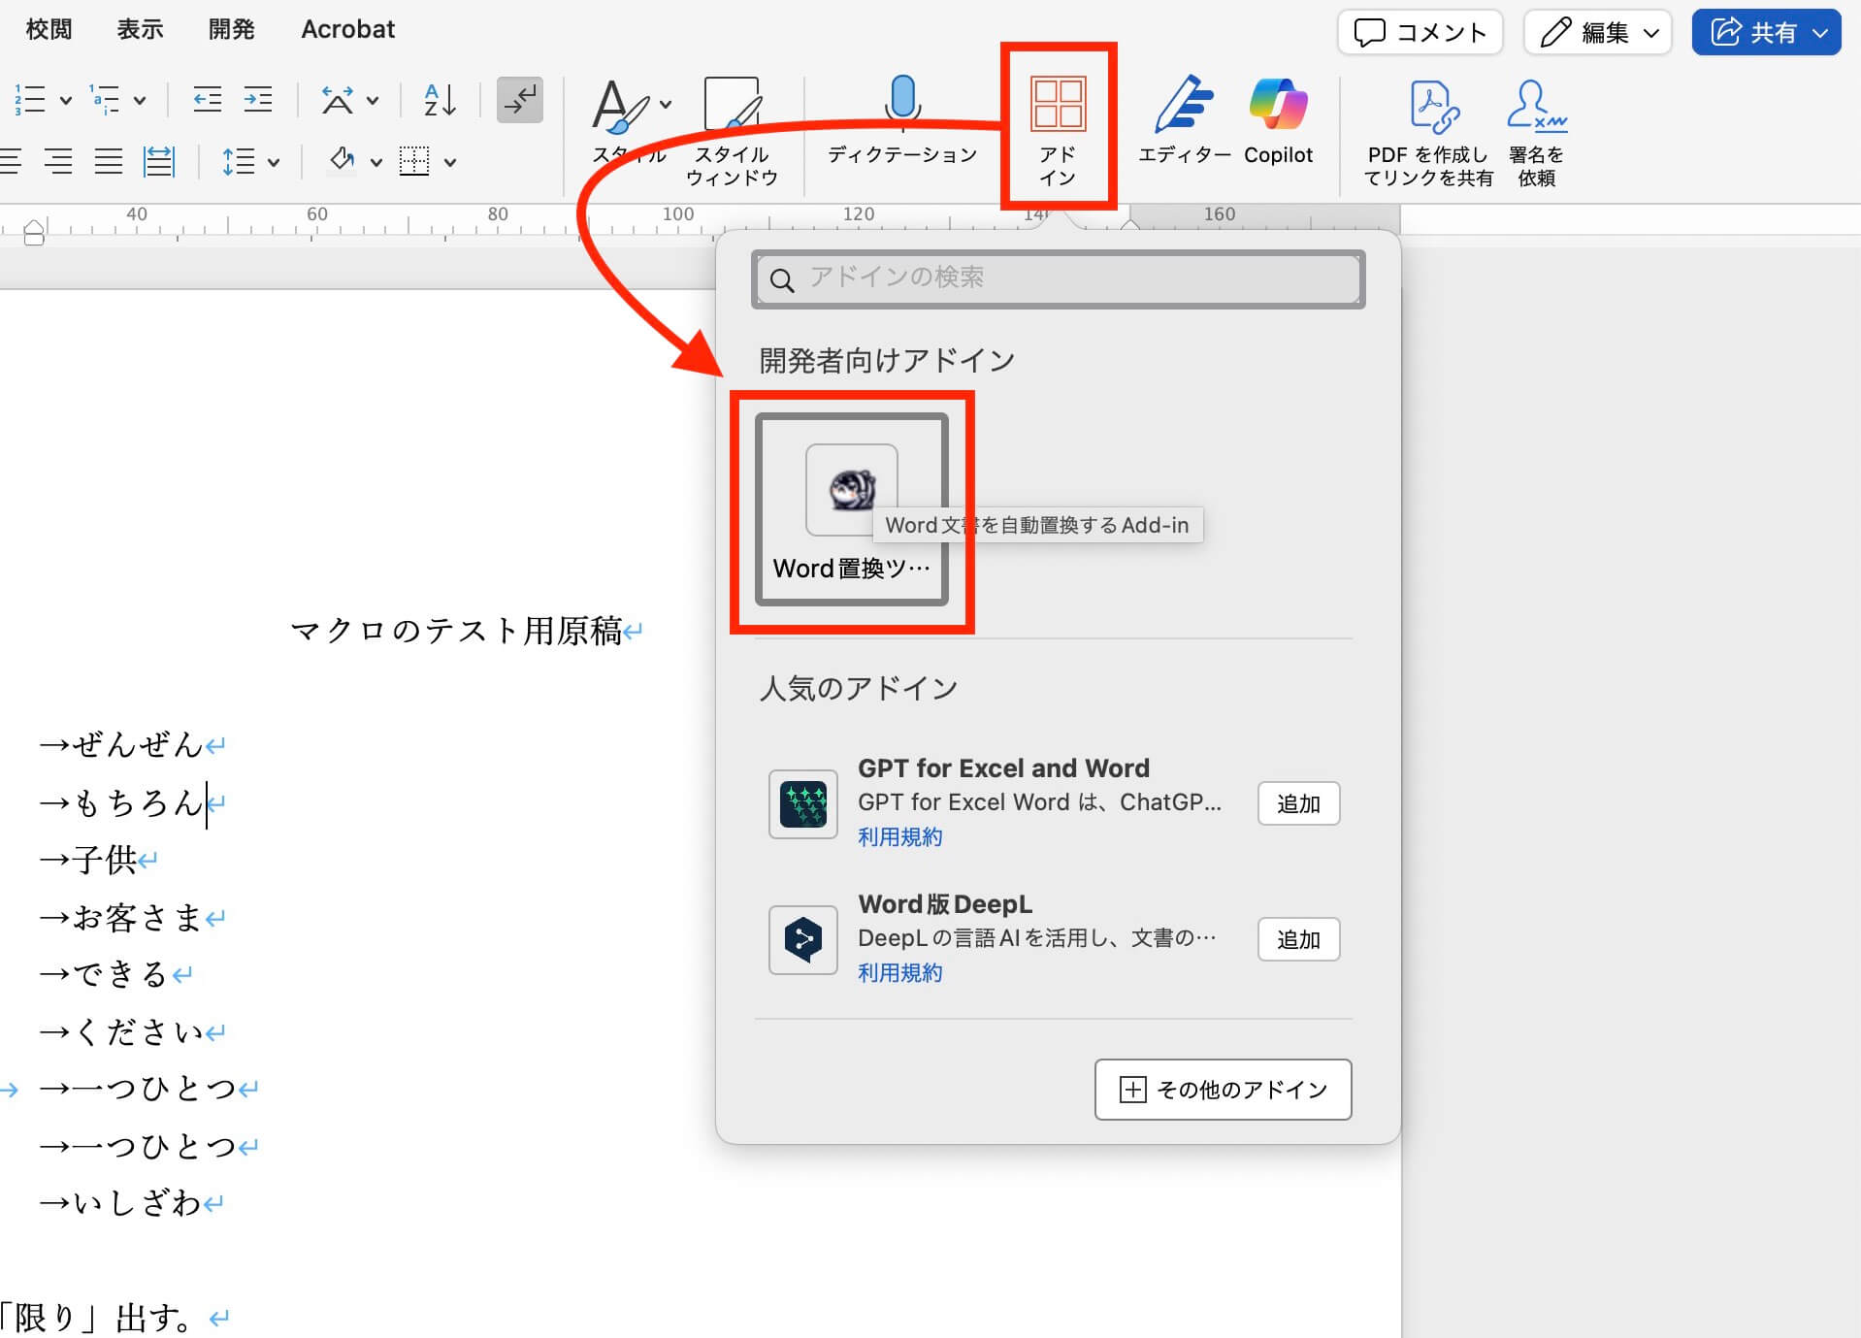
Task: Open the Word置換ツール add-in
Action: pos(852,509)
